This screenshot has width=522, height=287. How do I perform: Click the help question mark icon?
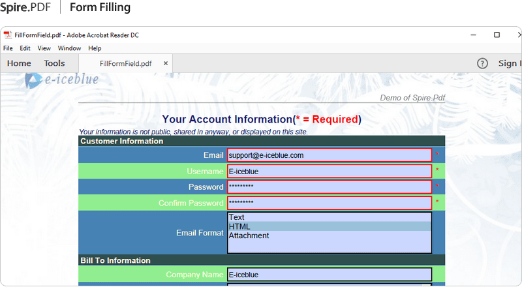(x=482, y=63)
